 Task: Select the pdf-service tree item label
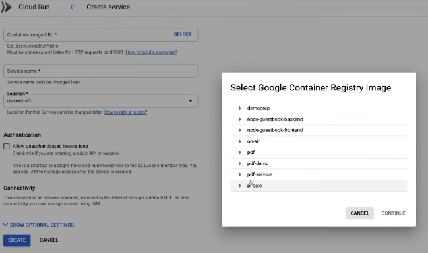tap(259, 174)
